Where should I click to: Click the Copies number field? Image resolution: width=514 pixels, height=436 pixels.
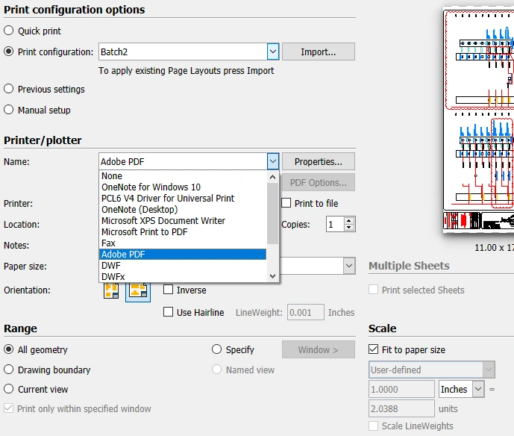point(335,224)
